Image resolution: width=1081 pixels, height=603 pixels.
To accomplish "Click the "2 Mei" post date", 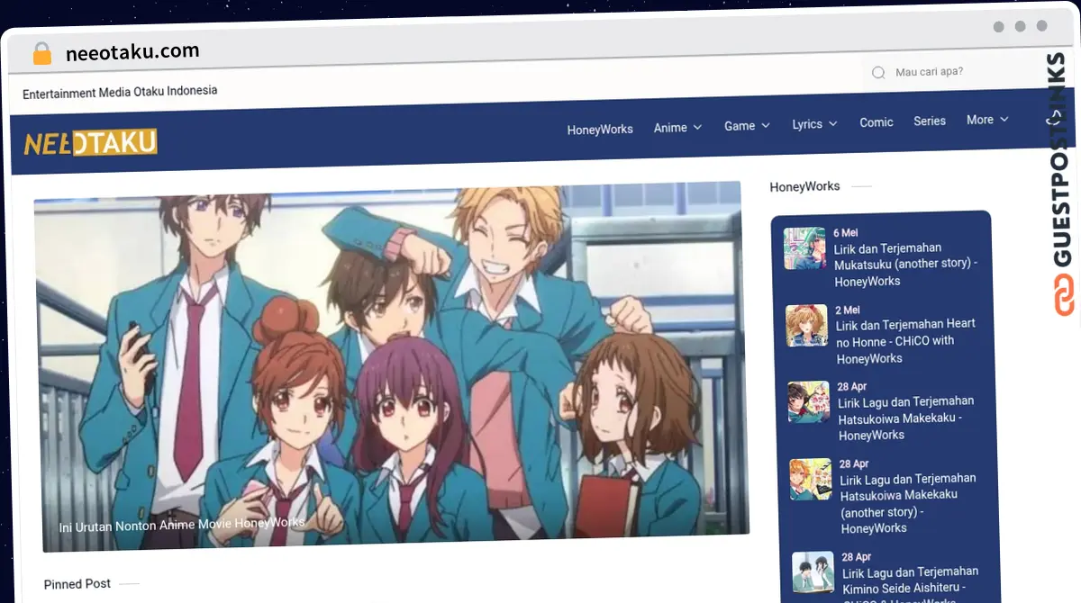I will click(848, 310).
